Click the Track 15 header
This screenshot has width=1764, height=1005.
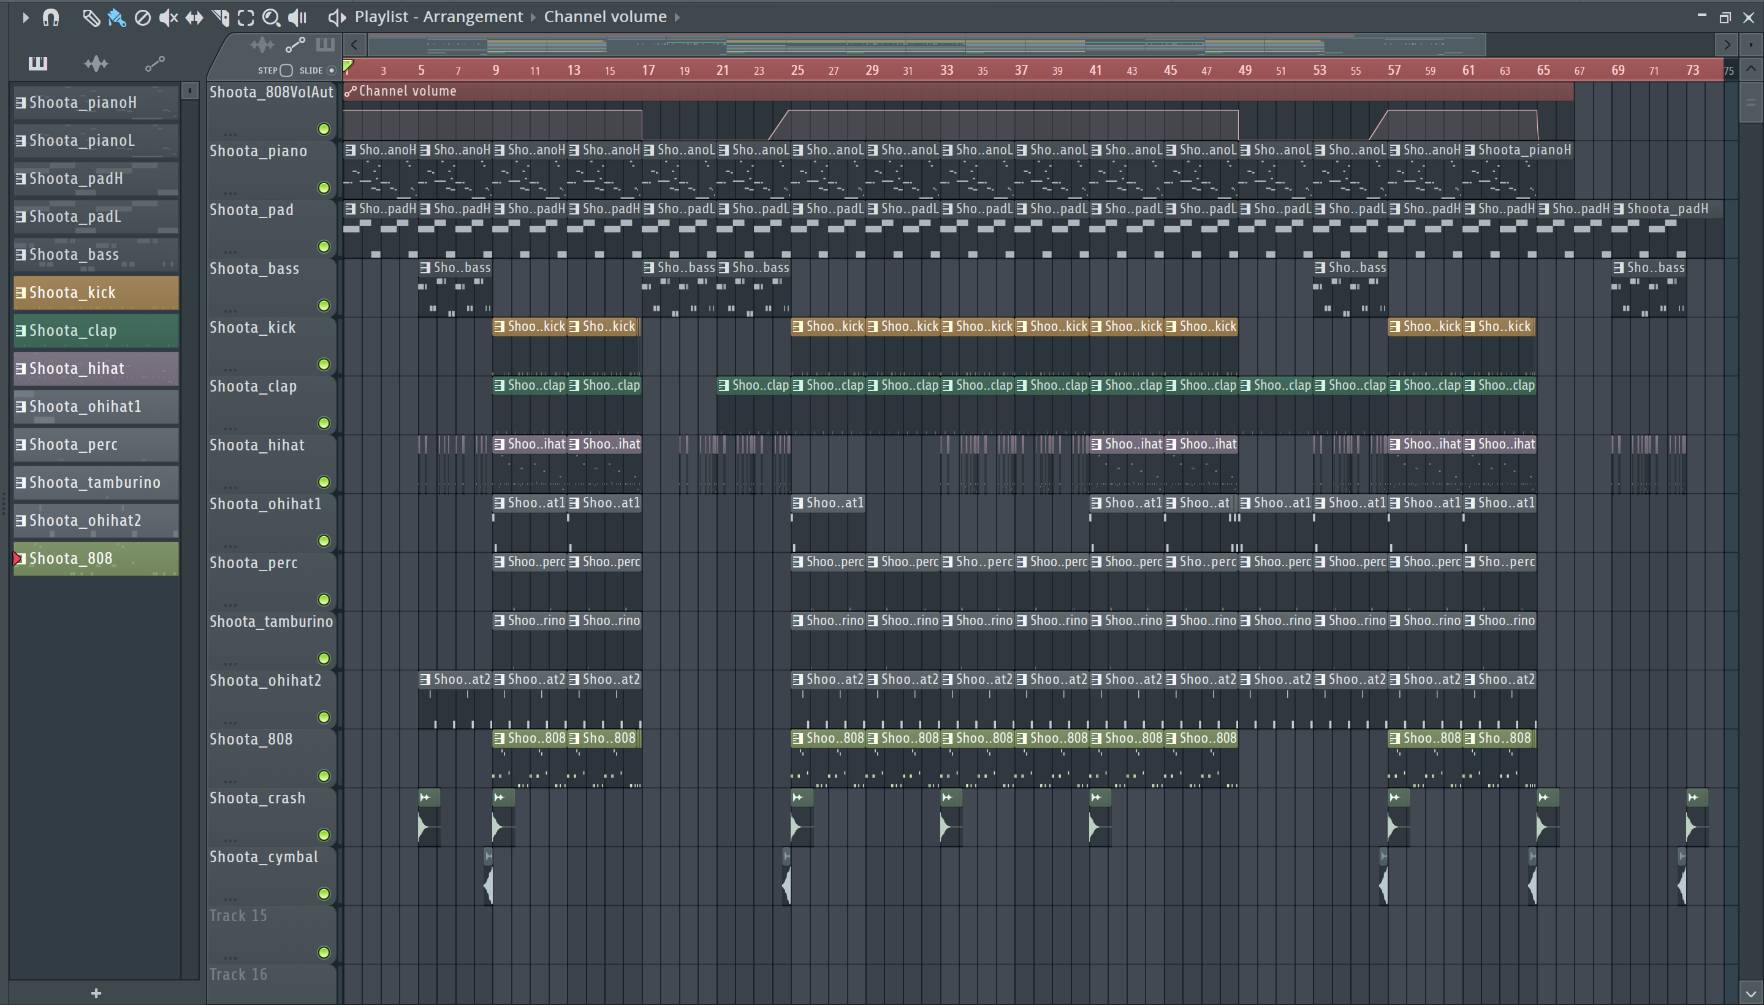pyautogui.click(x=271, y=934)
